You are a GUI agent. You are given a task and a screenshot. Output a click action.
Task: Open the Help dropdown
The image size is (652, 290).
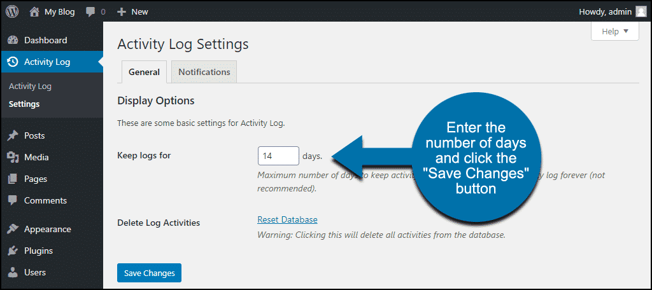click(615, 32)
